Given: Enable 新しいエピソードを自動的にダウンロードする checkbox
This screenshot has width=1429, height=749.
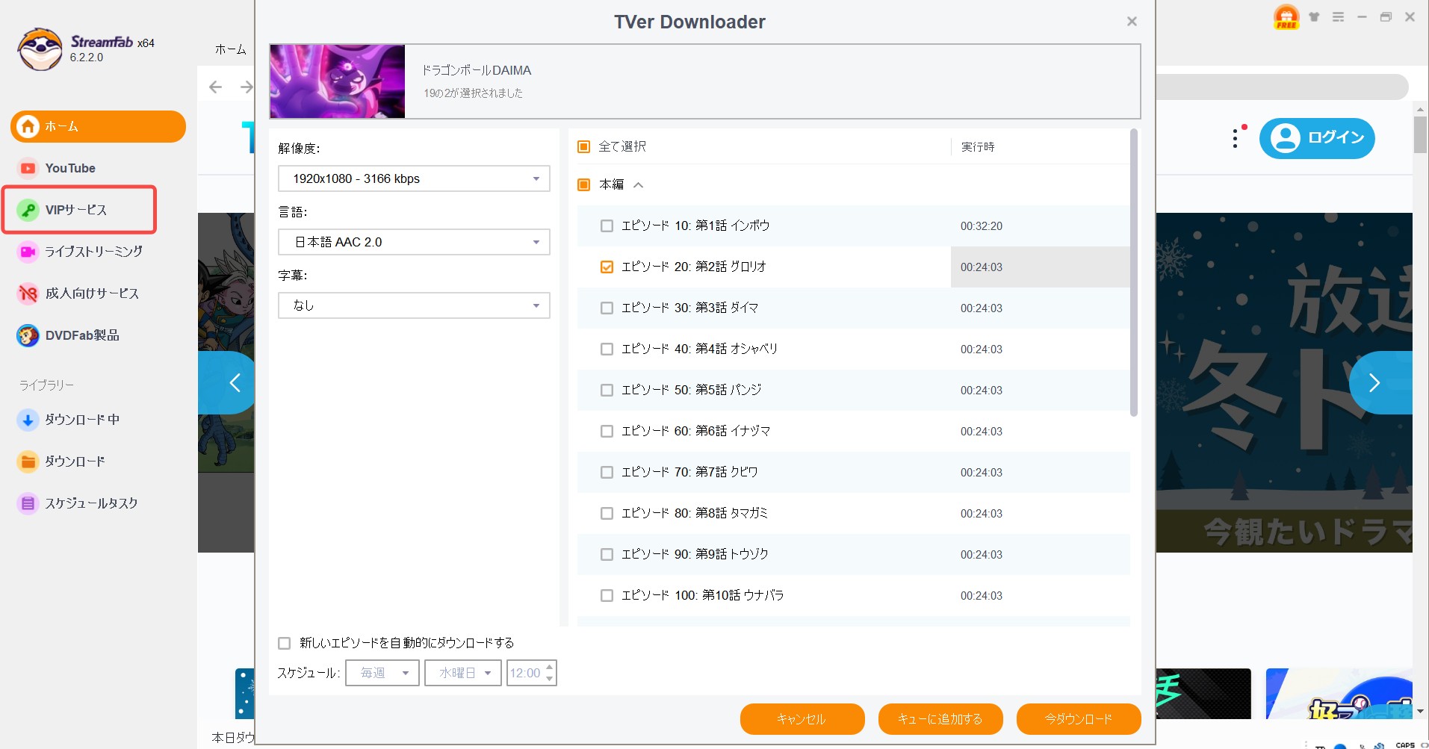Looking at the screenshot, I should (284, 643).
